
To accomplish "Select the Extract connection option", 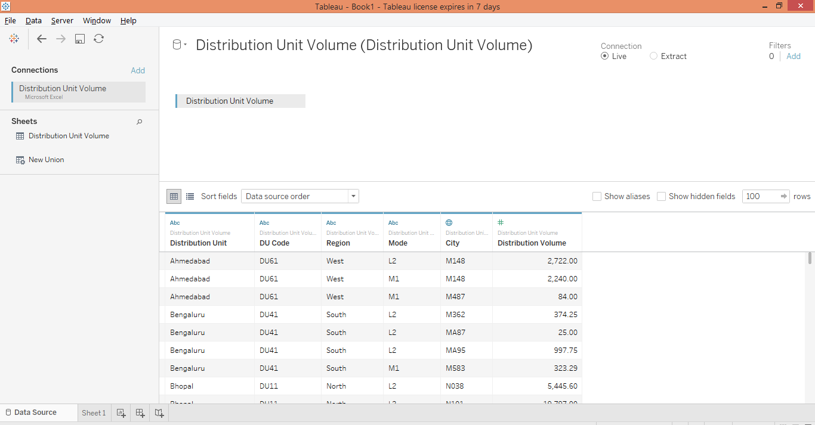I will click(654, 56).
